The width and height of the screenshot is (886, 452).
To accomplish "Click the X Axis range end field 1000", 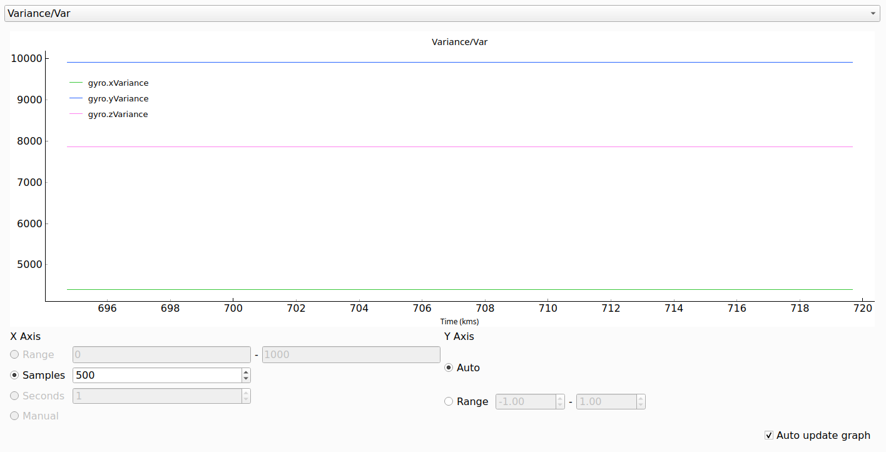I will (x=350, y=355).
